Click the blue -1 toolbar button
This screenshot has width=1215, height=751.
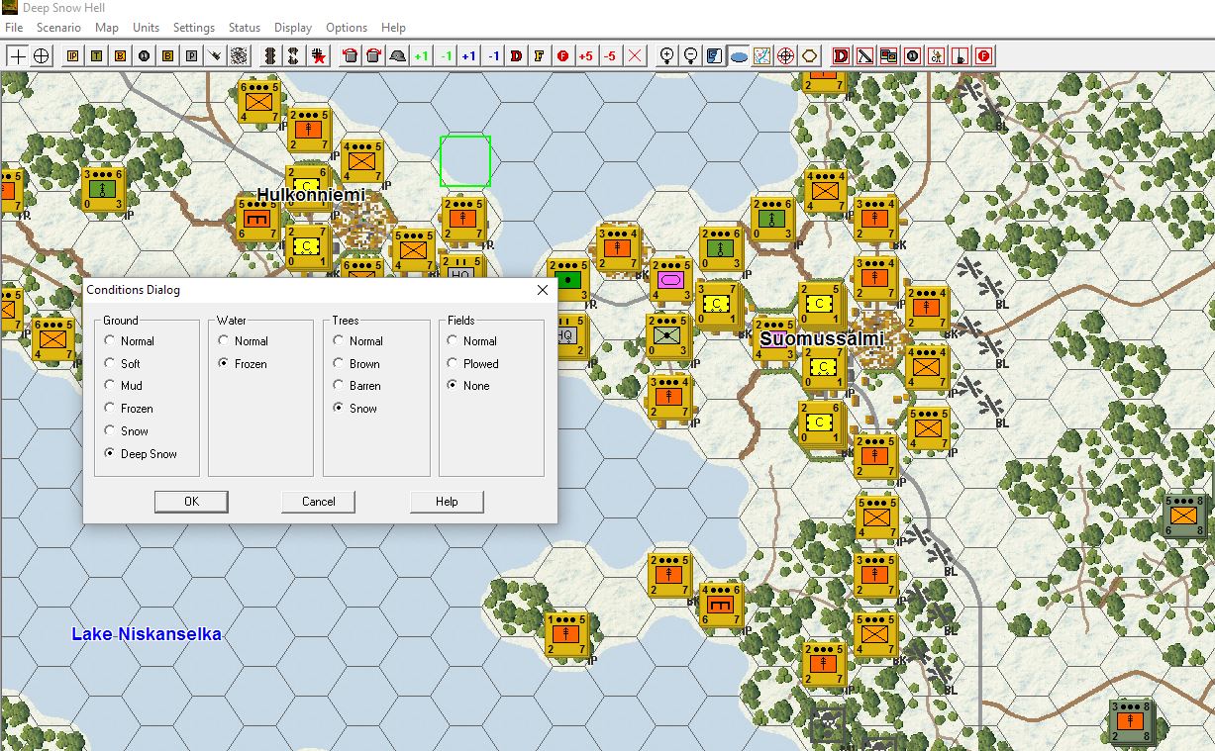(x=493, y=56)
